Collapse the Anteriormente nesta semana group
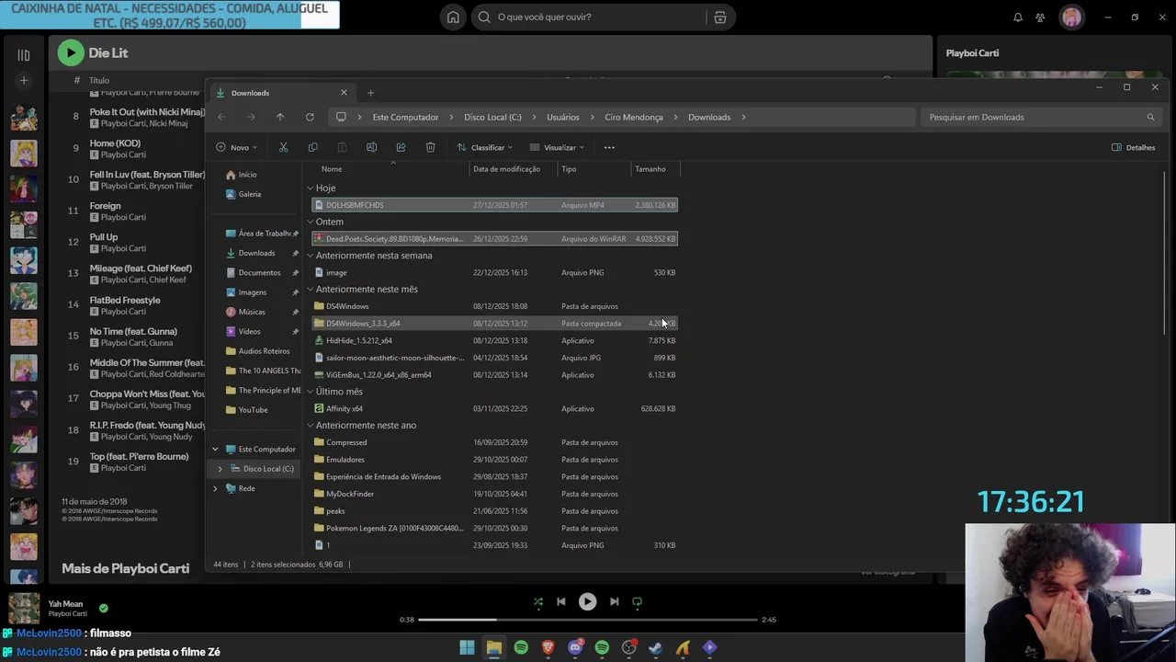Image resolution: width=1176 pixels, height=662 pixels. (310, 256)
